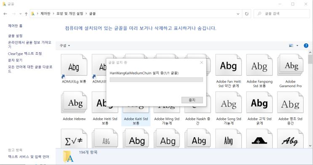Screen dimensions: 313x165
Task: Click the vertical scrollbar thumb
Action: [x=310, y=59]
